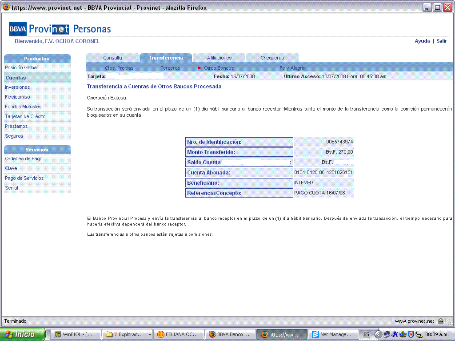The image size is (455, 341).
Task: Click identification number 0065743974
Action: tap(339, 142)
